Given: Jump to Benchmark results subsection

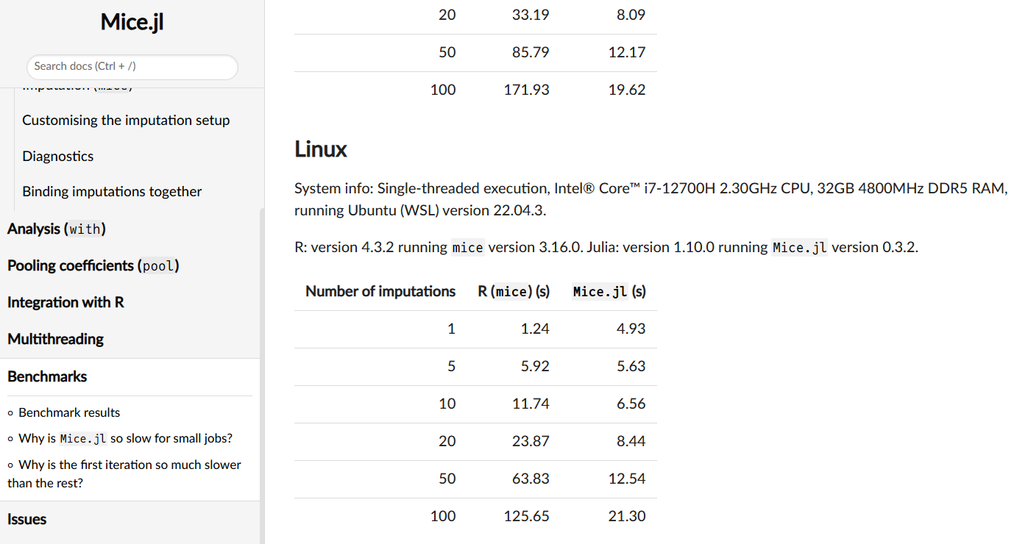Looking at the screenshot, I should [69, 412].
